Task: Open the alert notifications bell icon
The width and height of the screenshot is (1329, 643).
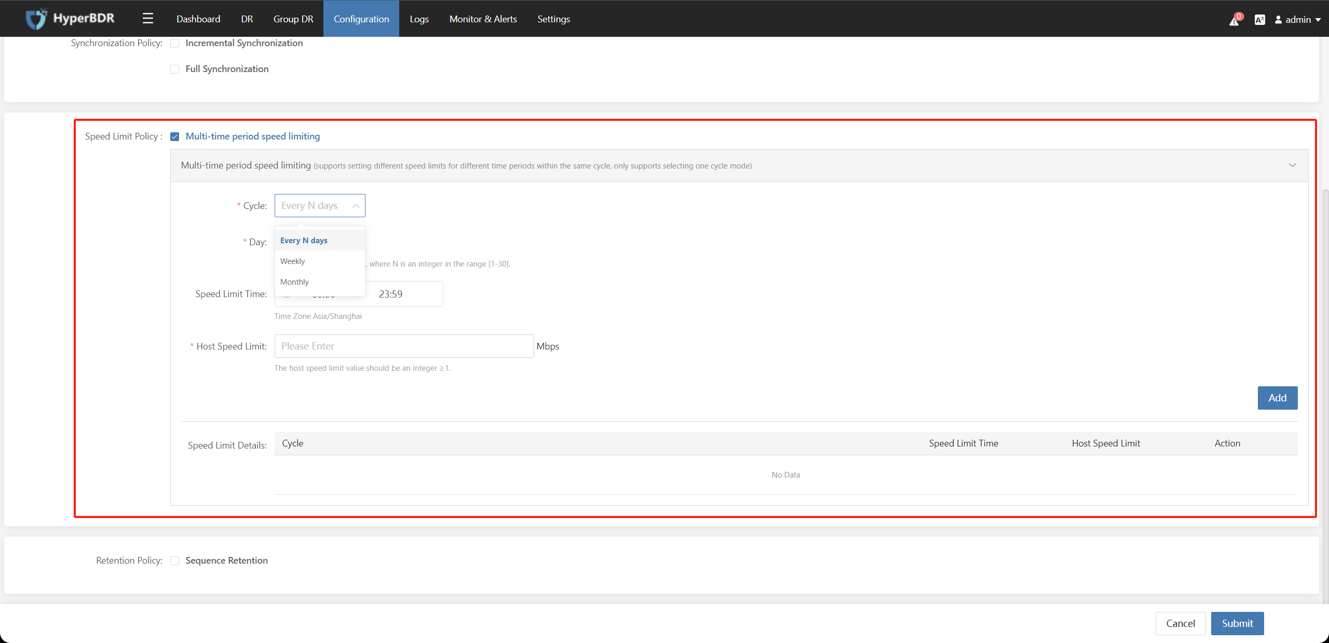Action: tap(1235, 20)
